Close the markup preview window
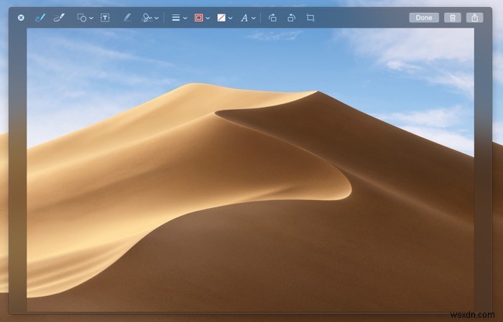 21,18
